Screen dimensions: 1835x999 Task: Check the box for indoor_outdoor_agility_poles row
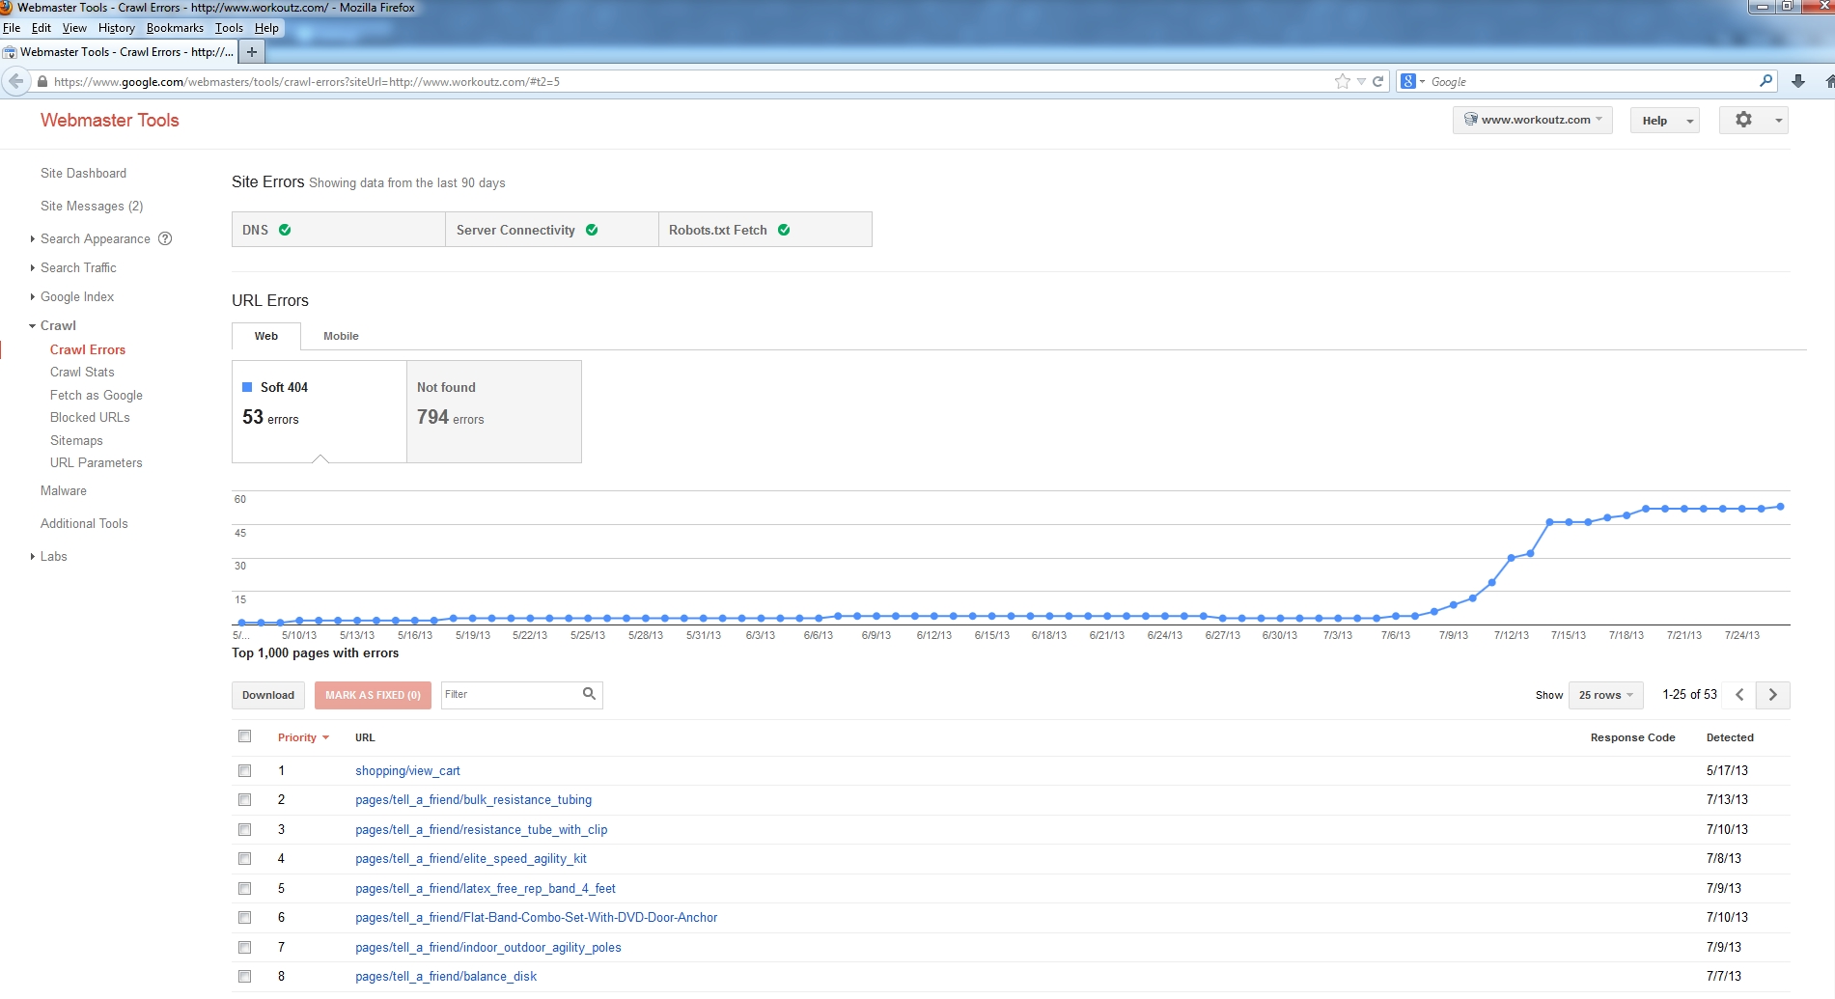(245, 947)
